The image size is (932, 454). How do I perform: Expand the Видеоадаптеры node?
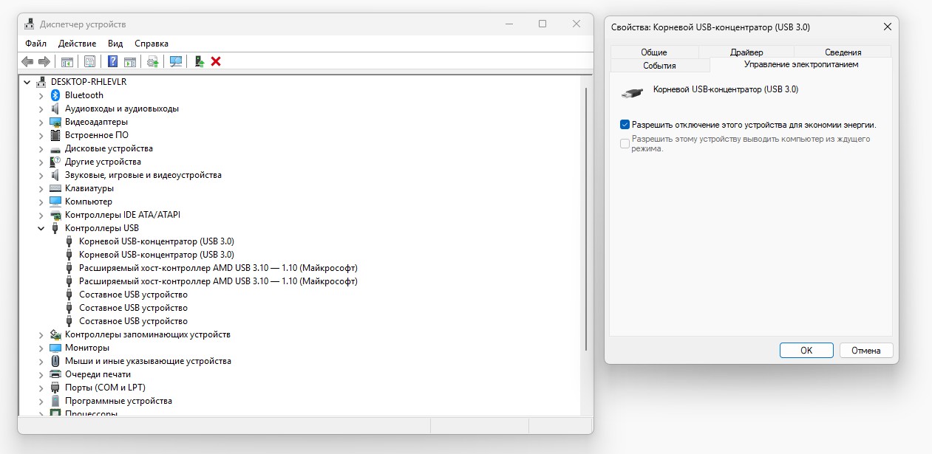click(x=41, y=122)
